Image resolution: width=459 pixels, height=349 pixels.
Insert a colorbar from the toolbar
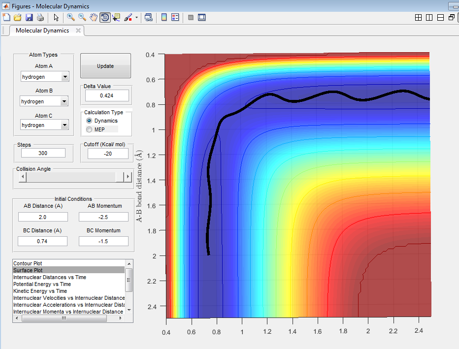[x=164, y=17]
